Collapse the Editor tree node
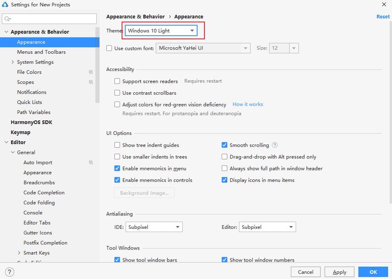Image resolution: width=392 pixels, height=279 pixels. (6, 142)
